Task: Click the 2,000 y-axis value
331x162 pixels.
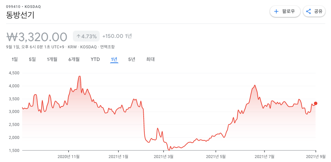Action: tap(14, 137)
